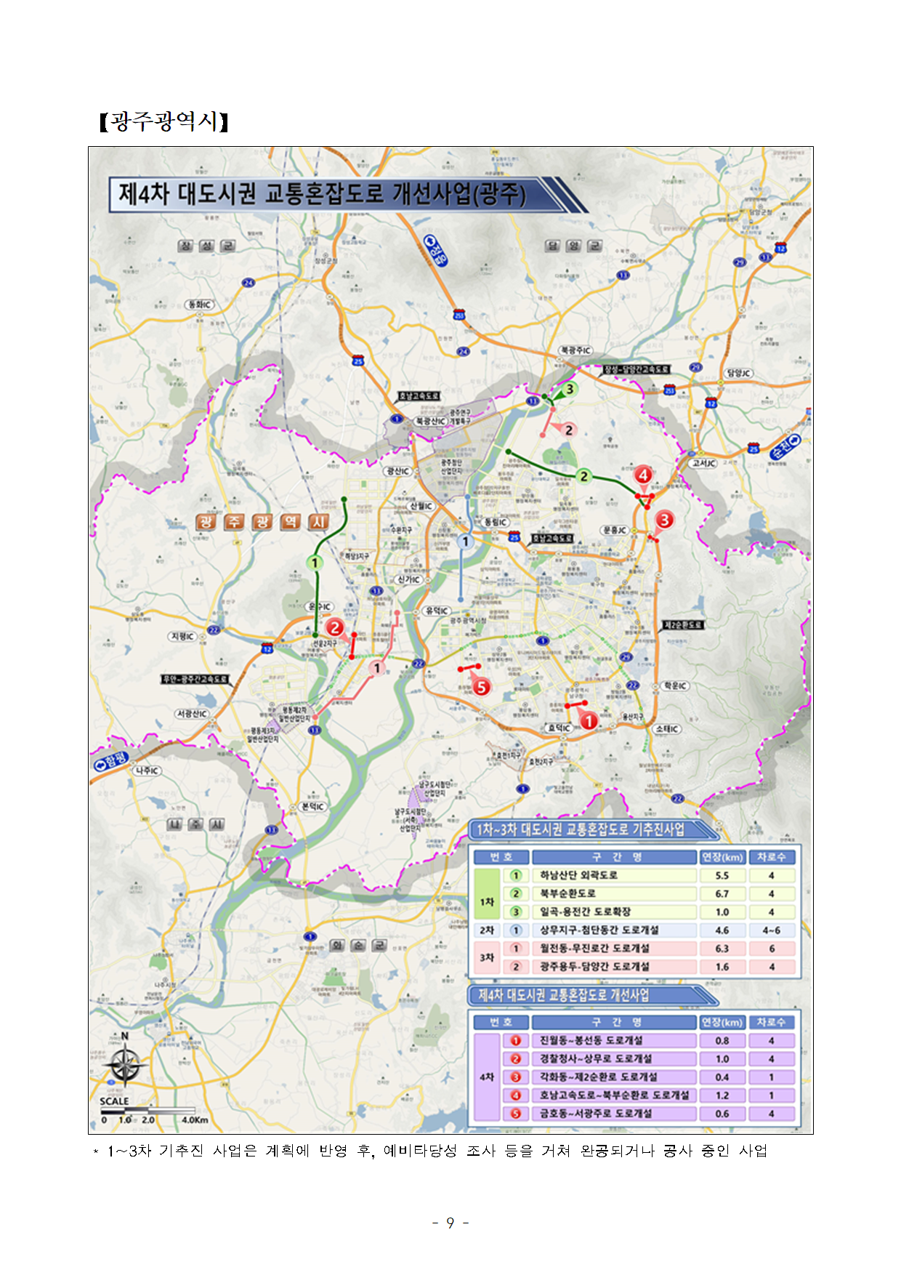Click blue marker 1 near 동림IC on map
Viewport: 901px width, 1275px height.
[x=466, y=542]
